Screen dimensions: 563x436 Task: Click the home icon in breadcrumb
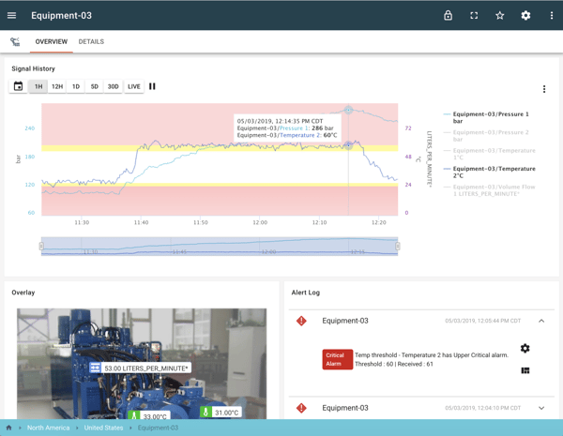tap(9, 428)
